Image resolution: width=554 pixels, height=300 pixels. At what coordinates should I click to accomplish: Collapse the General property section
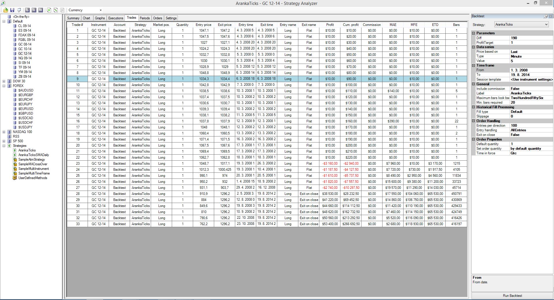474,84
